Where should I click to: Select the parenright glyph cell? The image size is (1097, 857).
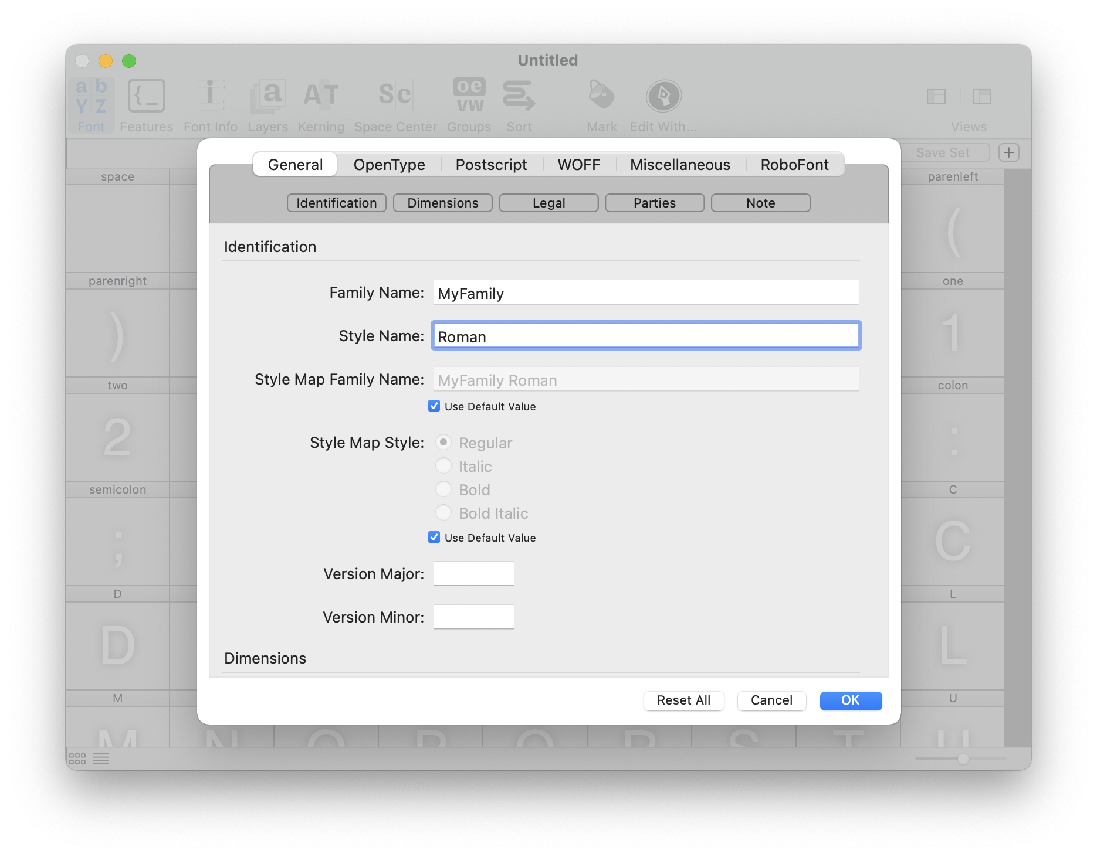coord(117,325)
